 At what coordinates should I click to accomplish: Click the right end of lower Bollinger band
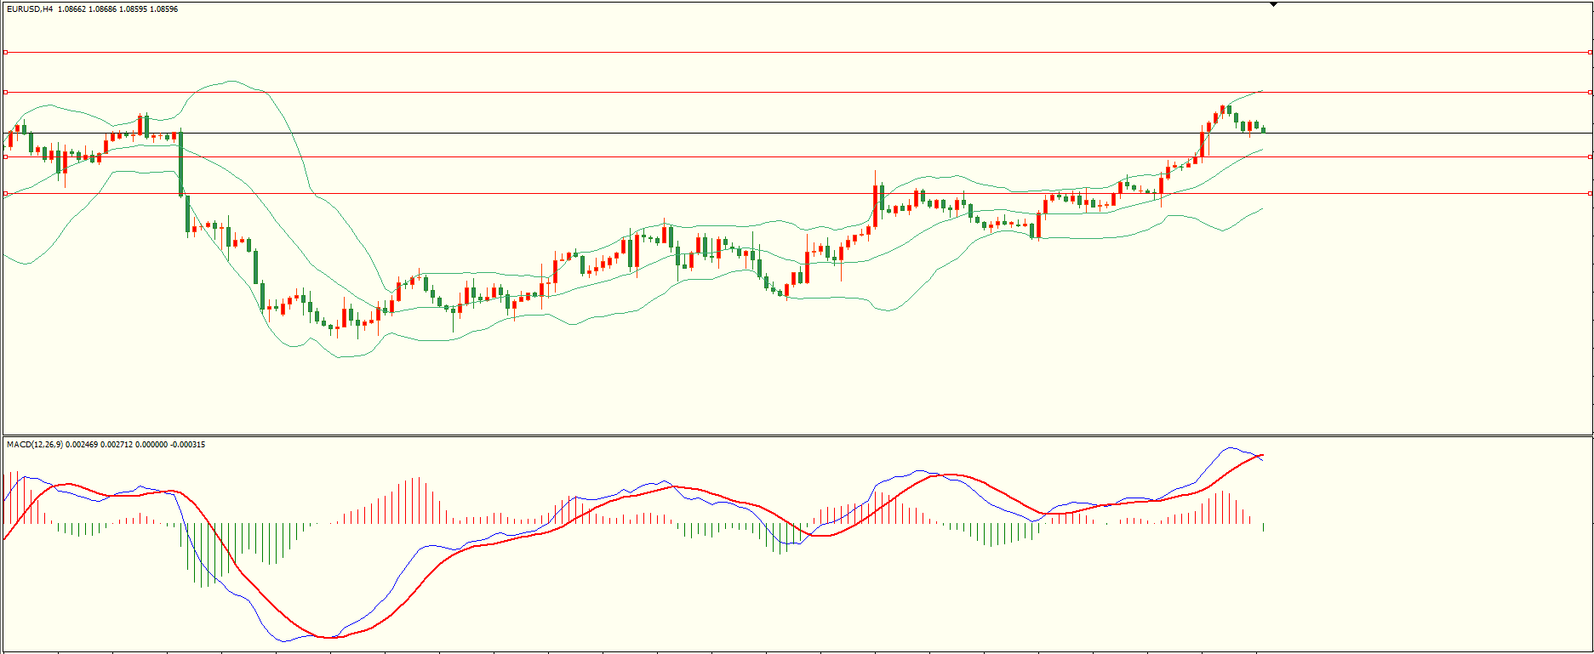tap(1262, 208)
